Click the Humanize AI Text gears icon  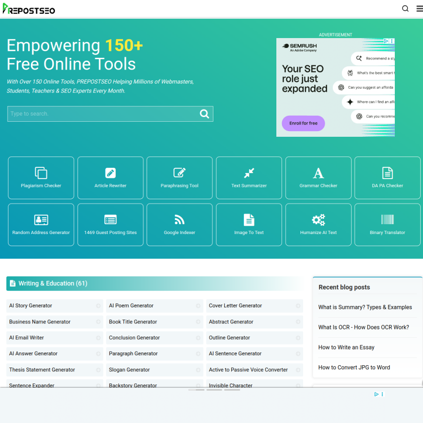[318, 220]
